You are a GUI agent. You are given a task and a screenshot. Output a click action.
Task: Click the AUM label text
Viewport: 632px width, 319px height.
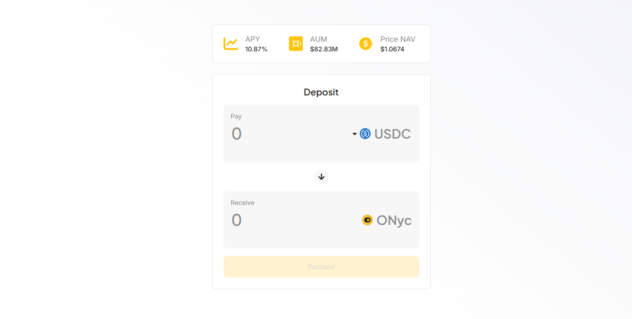(319, 40)
